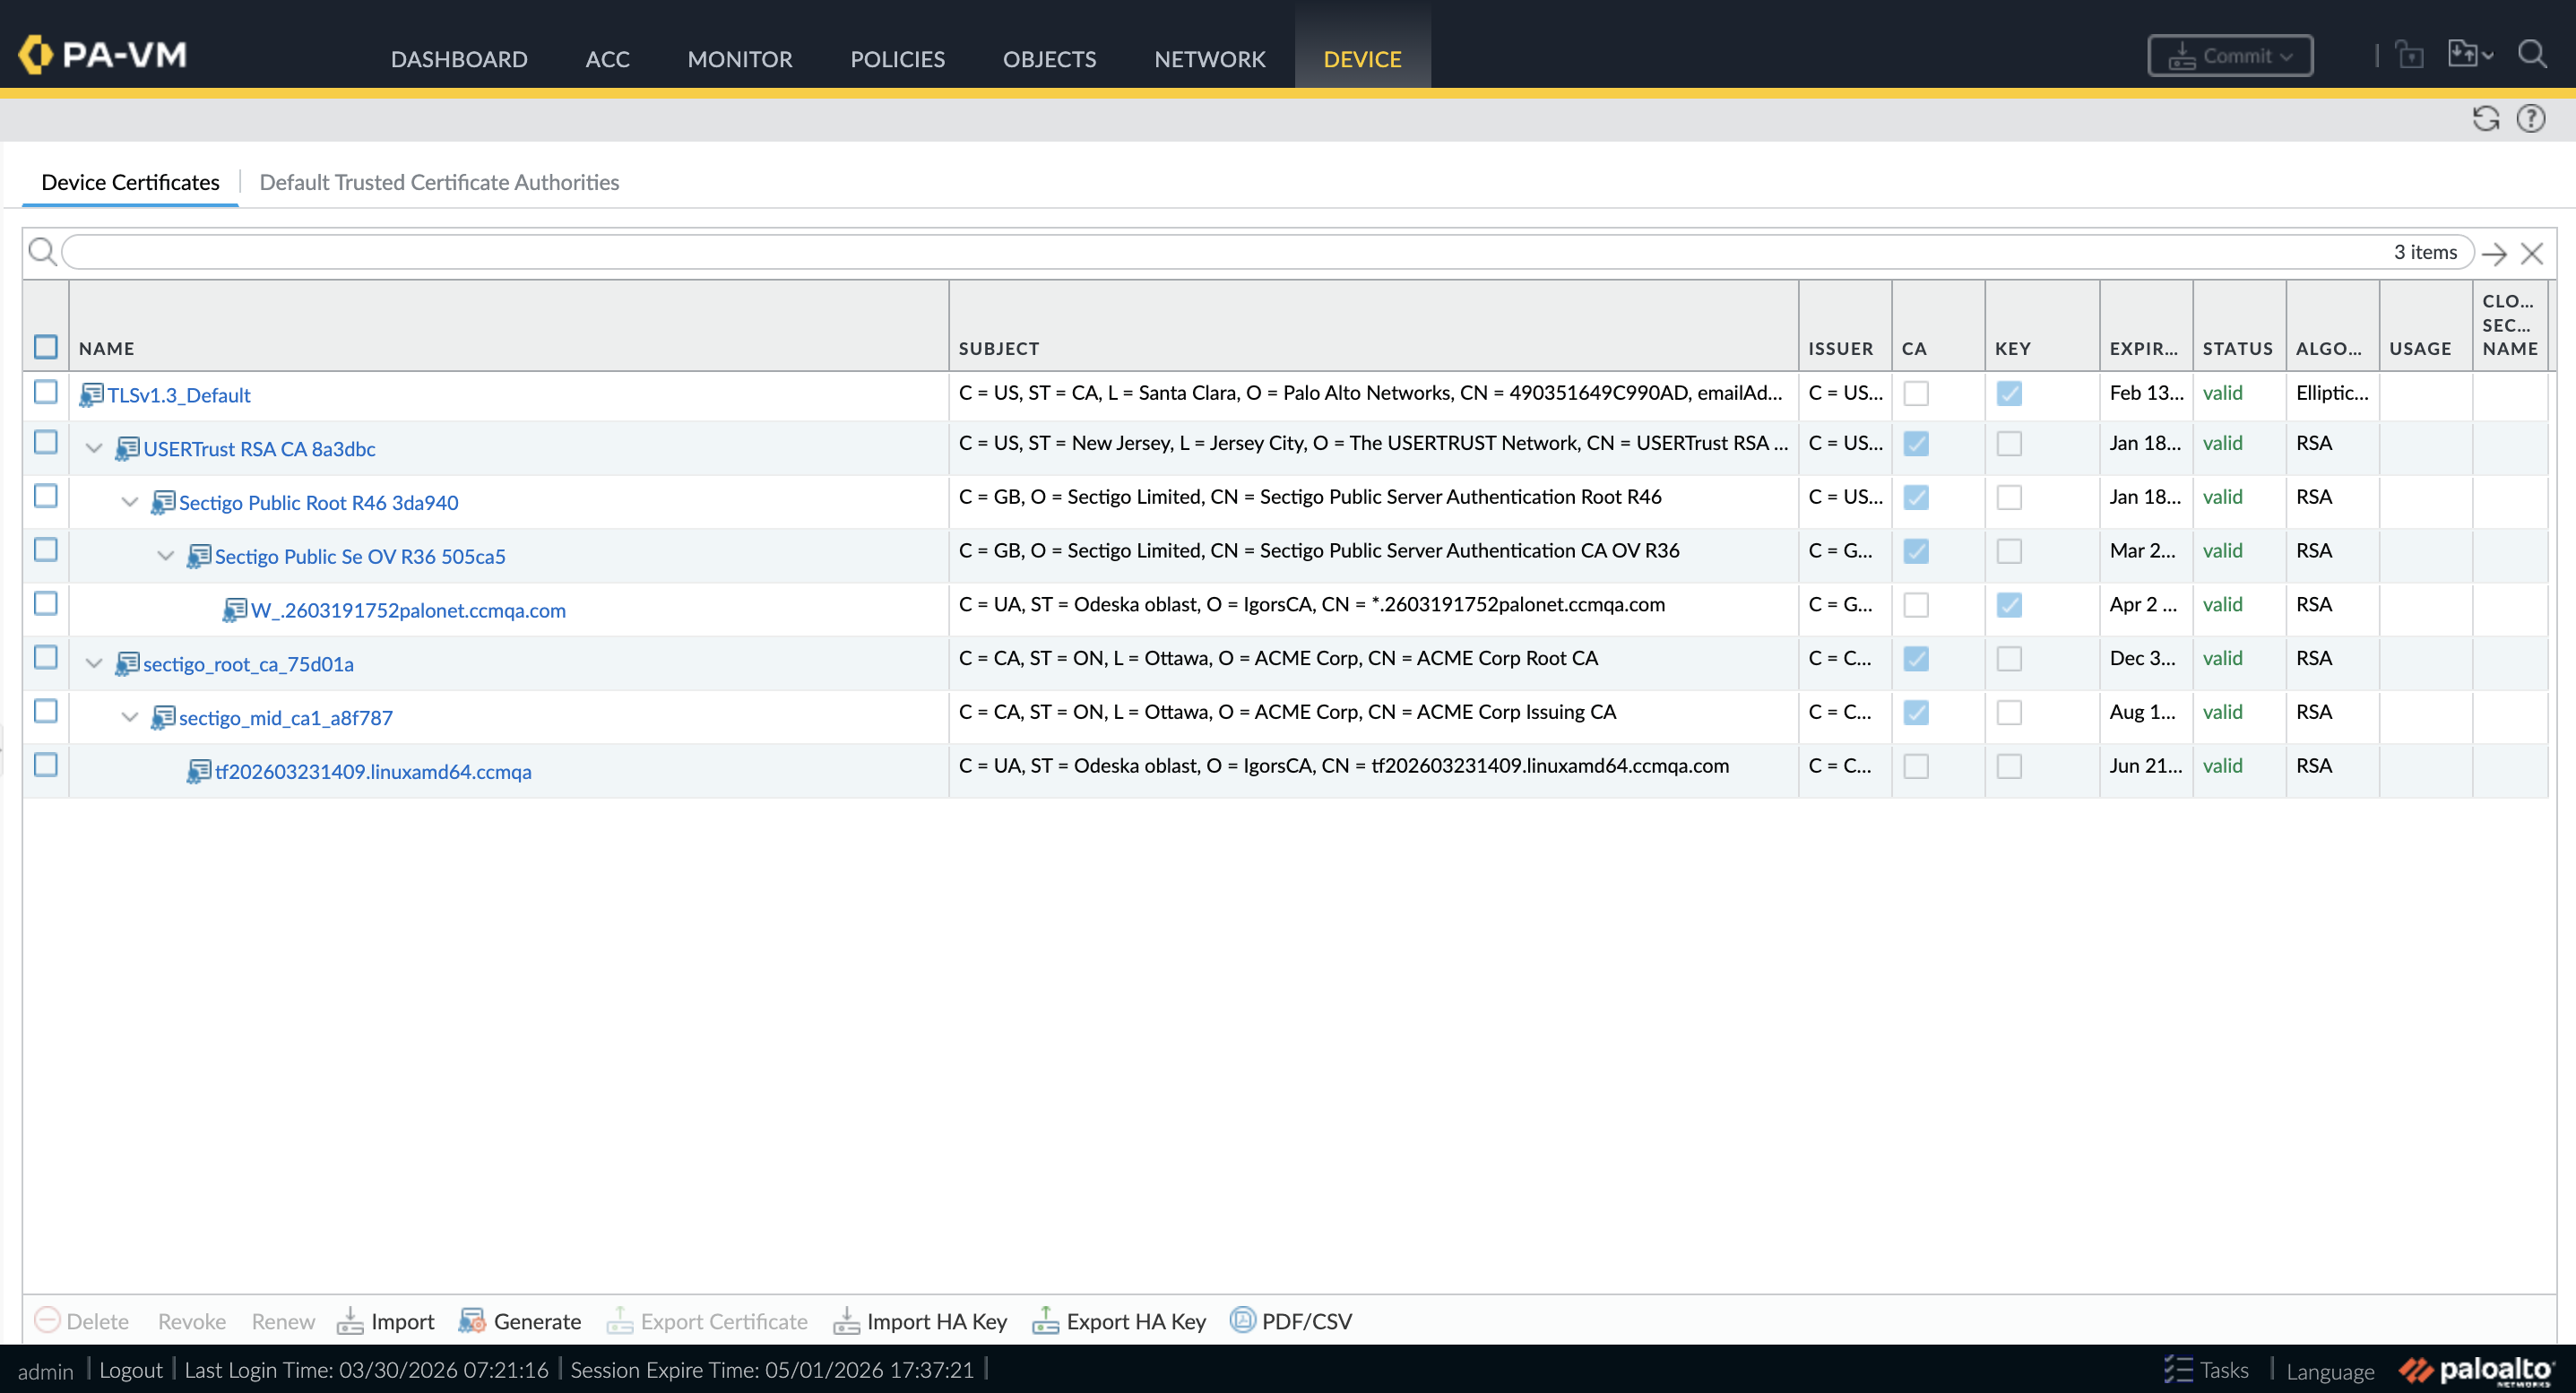
Task: Click inside the certificate filter field
Action: (1268, 252)
